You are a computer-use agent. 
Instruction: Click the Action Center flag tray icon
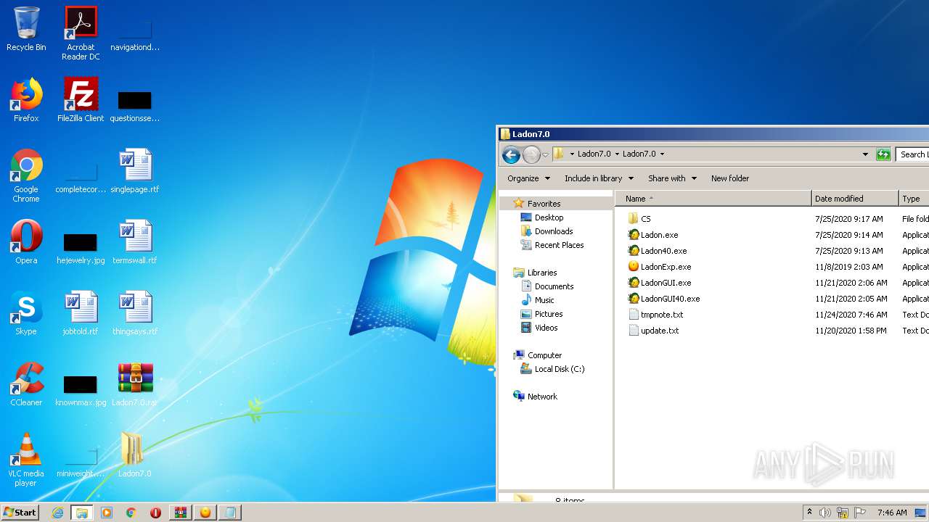[860, 513]
